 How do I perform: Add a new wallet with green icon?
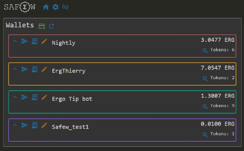pyautogui.click(x=42, y=26)
